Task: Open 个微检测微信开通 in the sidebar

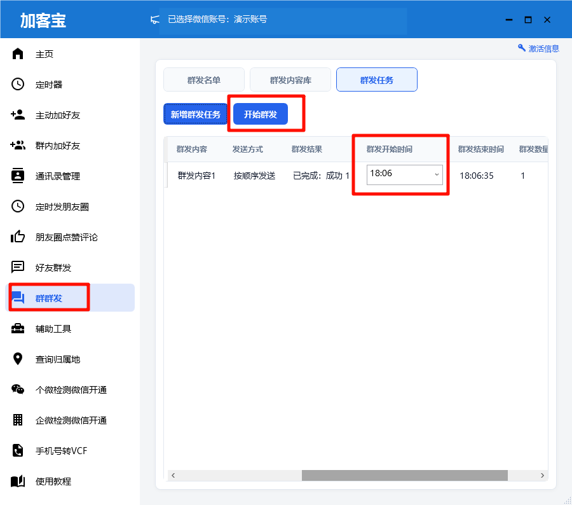Action: [x=71, y=390]
